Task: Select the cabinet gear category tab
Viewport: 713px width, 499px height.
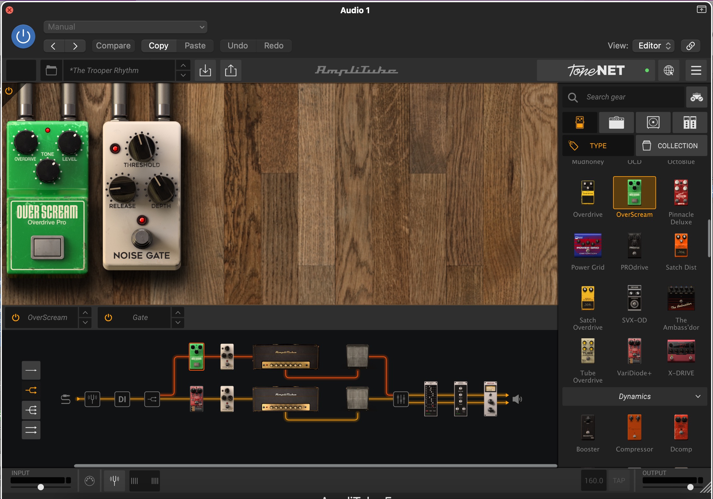Action: 653,122
